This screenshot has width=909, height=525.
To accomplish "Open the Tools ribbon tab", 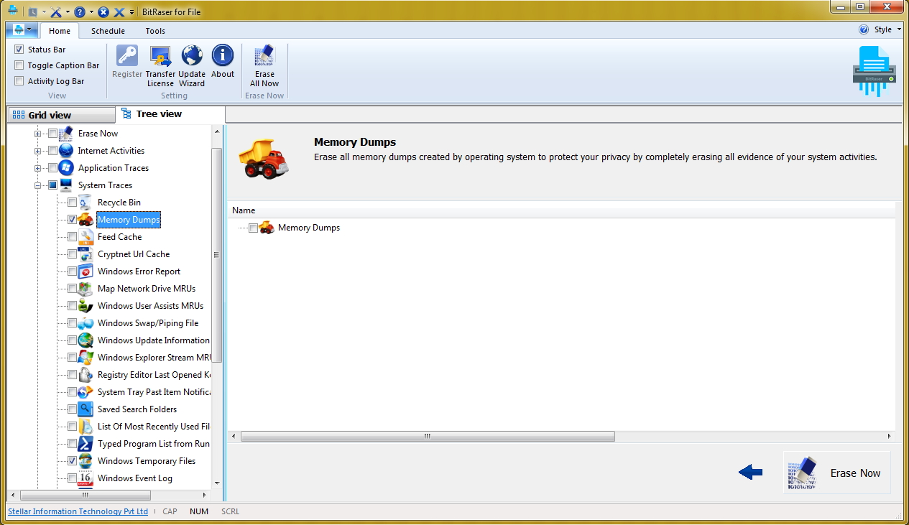I will point(155,31).
